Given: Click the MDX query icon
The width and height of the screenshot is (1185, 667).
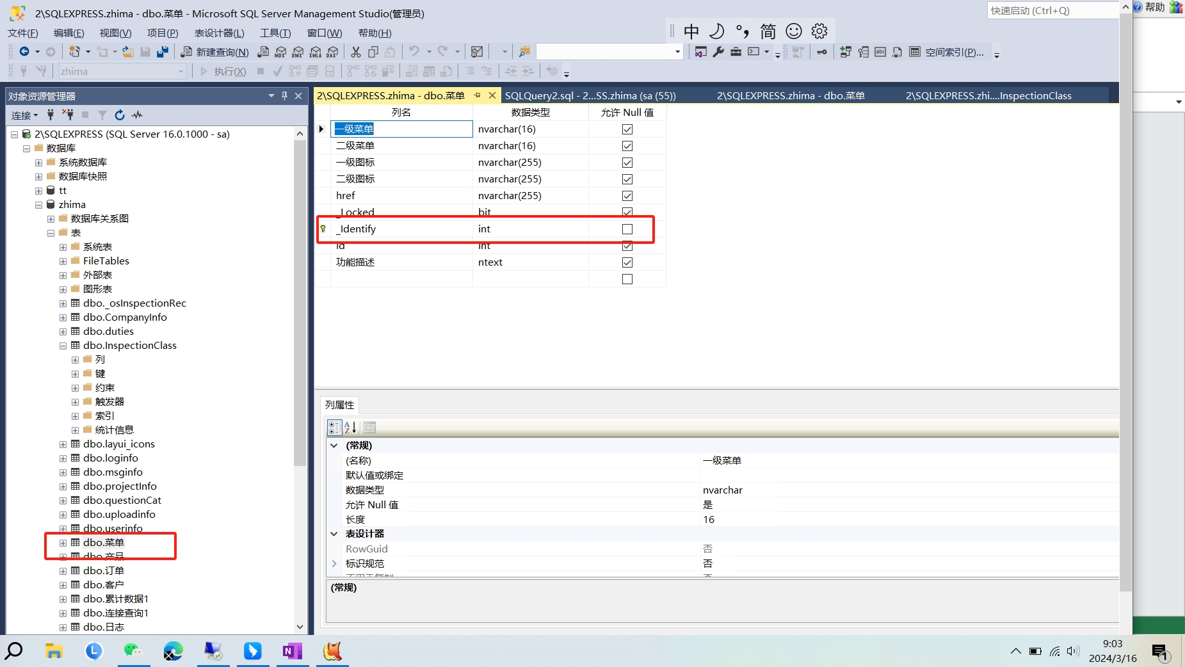Looking at the screenshot, I should point(281,52).
